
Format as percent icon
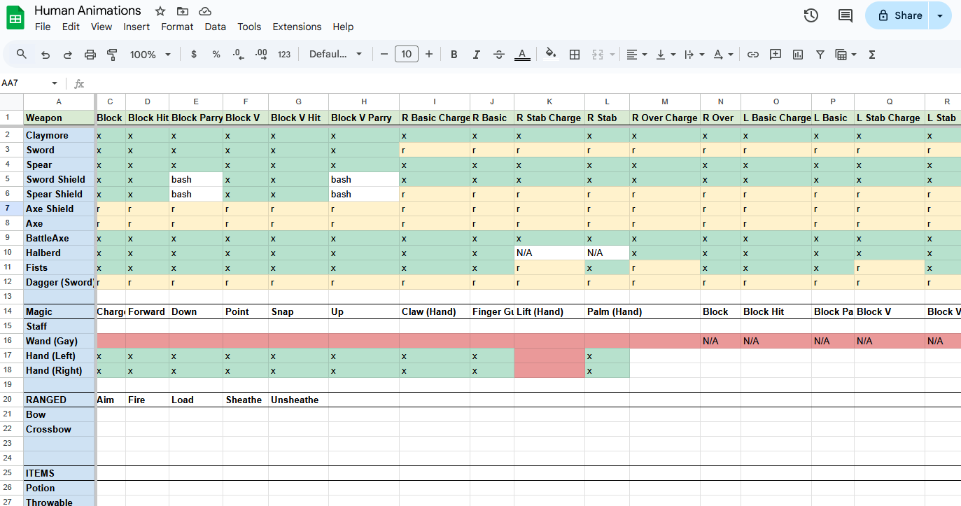(216, 54)
